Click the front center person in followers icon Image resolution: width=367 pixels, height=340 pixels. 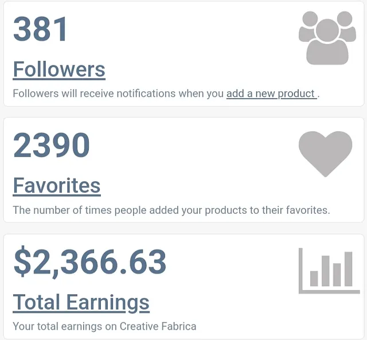point(327,42)
